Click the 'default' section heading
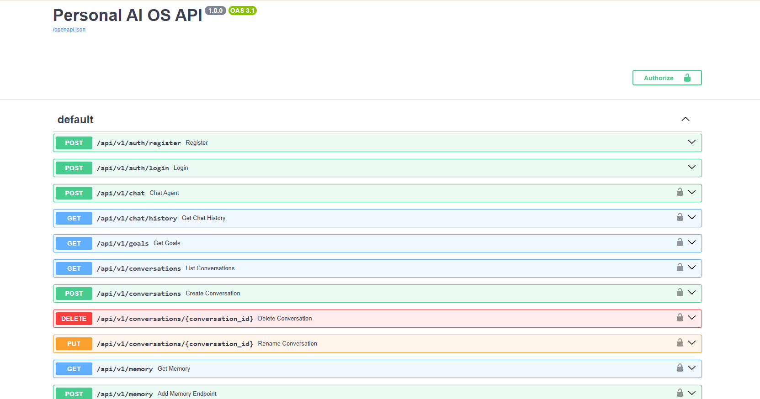The image size is (760, 399). [x=75, y=120]
